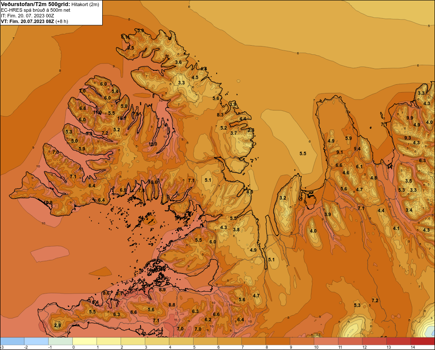Click the '4.1' temperature value

point(396,229)
